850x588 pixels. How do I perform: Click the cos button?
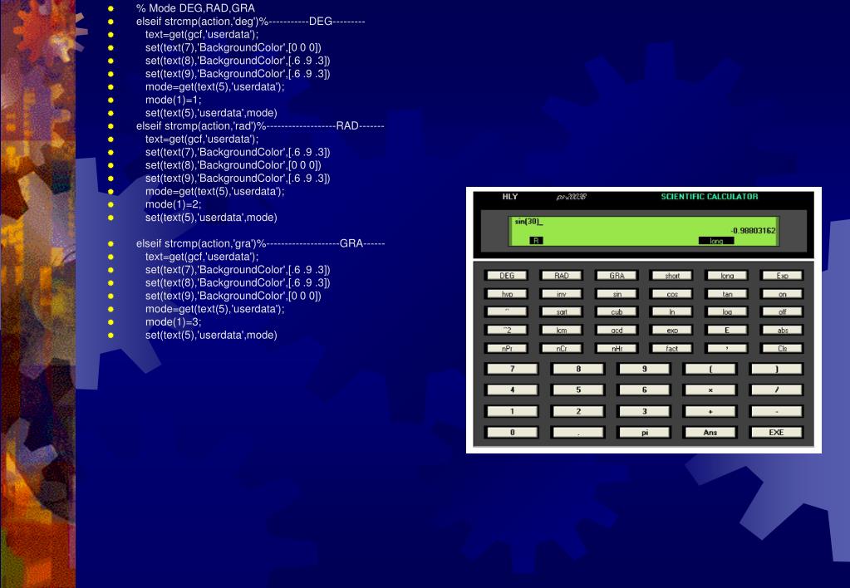(x=672, y=294)
